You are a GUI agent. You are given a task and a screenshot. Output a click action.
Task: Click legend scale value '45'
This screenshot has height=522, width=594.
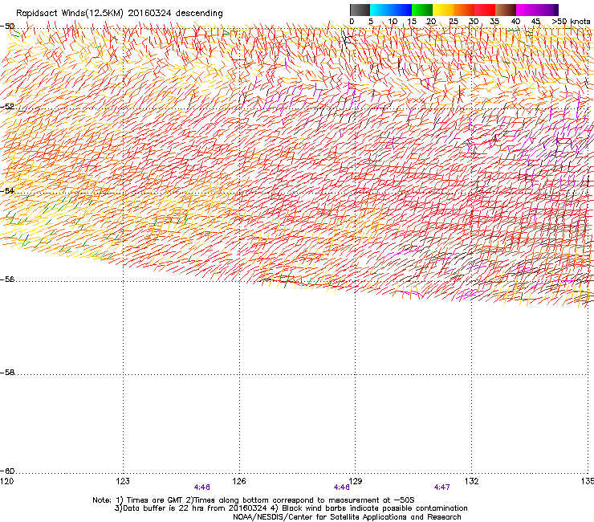coord(535,22)
